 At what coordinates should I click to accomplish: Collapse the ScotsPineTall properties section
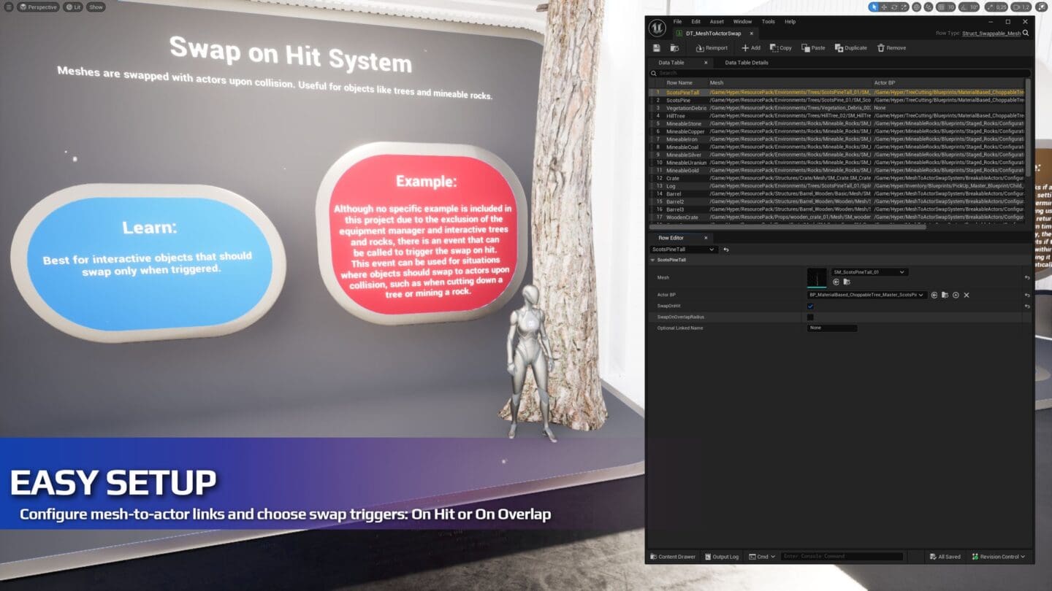[653, 260]
